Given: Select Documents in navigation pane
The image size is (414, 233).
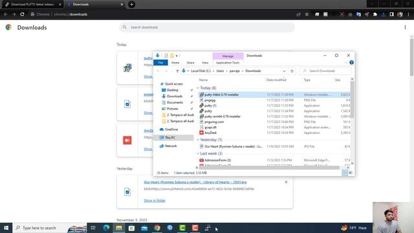Looking at the screenshot, I should coord(175,102).
